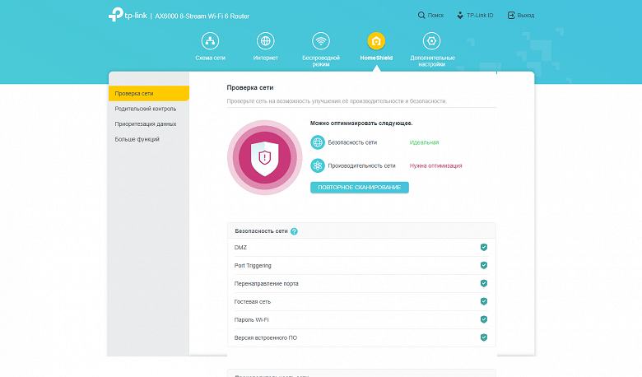Click the DMZ shield check status
The height and width of the screenshot is (377, 642).
(x=483, y=247)
